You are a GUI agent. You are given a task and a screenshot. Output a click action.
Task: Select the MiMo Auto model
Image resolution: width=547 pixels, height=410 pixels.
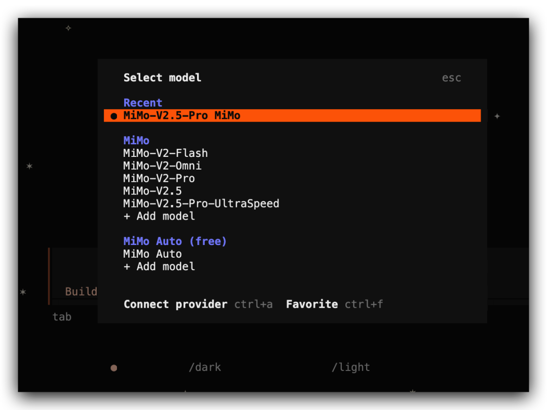pos(152,254)
